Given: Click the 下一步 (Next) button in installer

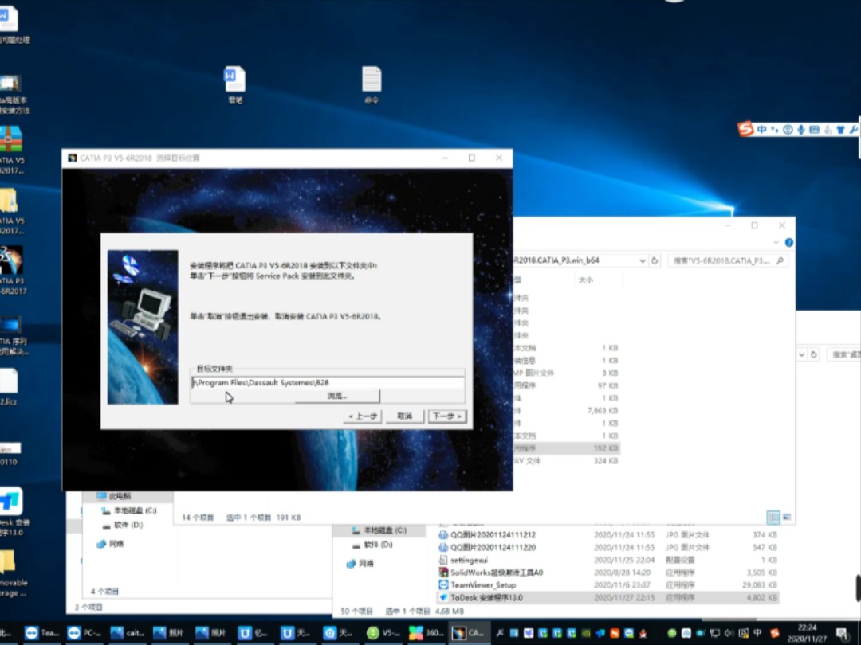Looking at the screenshot, I should coord(447,416).
